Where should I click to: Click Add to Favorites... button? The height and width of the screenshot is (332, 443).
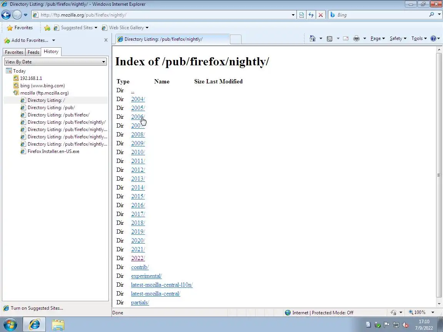click(26, 40)
